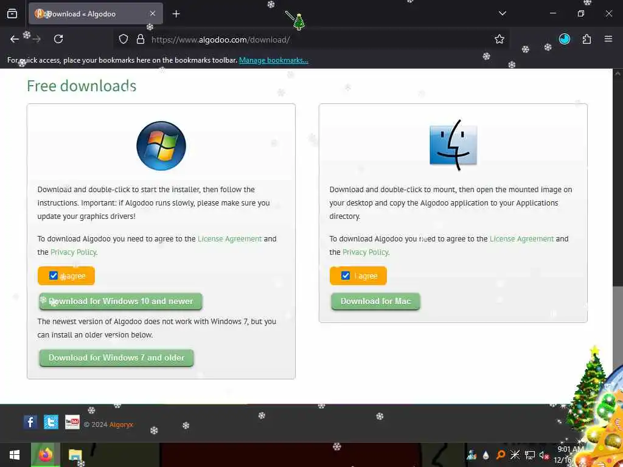Open License Agreement link in Mac card

pyautogui.click(x=521, y=238)
